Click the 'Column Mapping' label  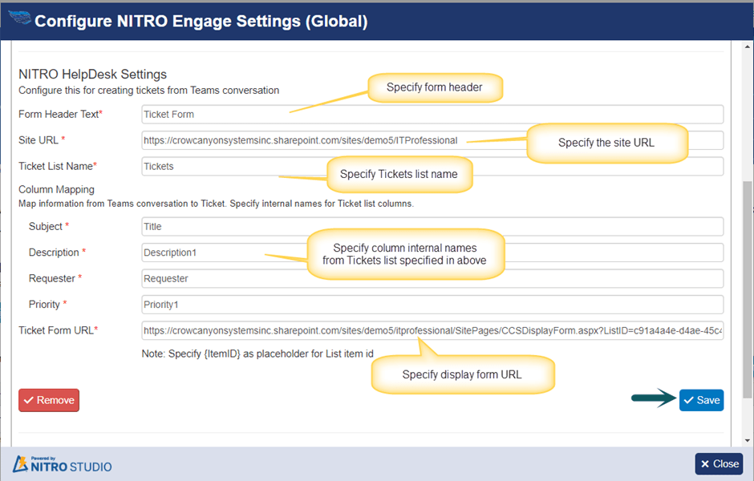(x=56, y=189)
